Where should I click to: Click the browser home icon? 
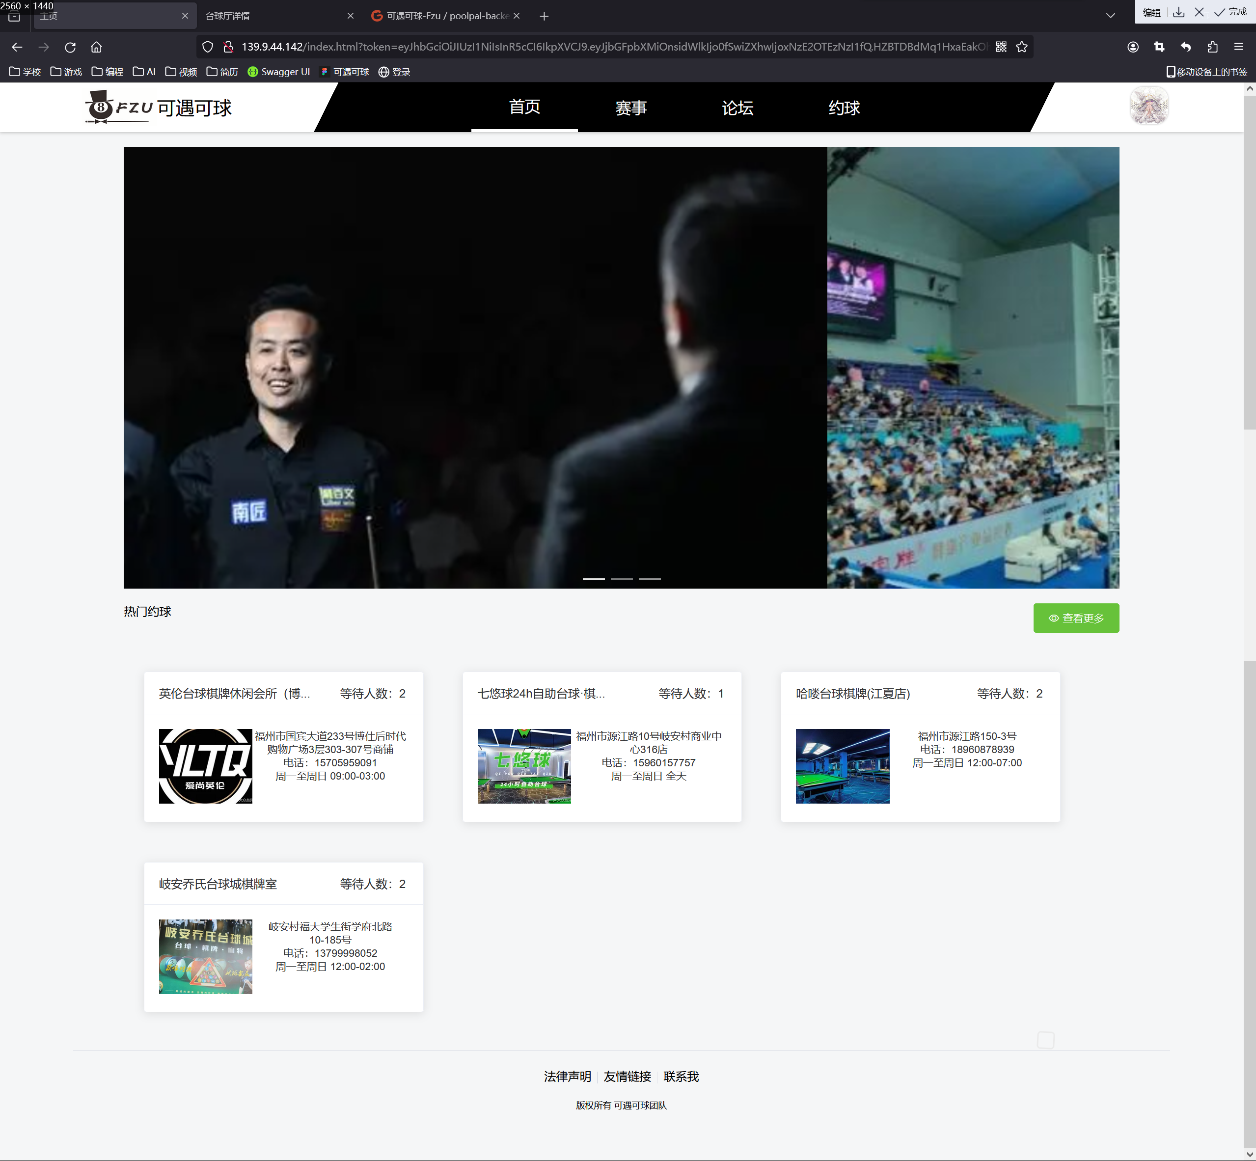click(x=96, y=47)
